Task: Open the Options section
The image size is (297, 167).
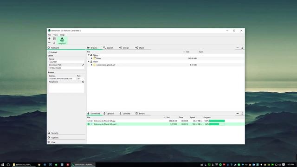Action: (x=66, y=138)
